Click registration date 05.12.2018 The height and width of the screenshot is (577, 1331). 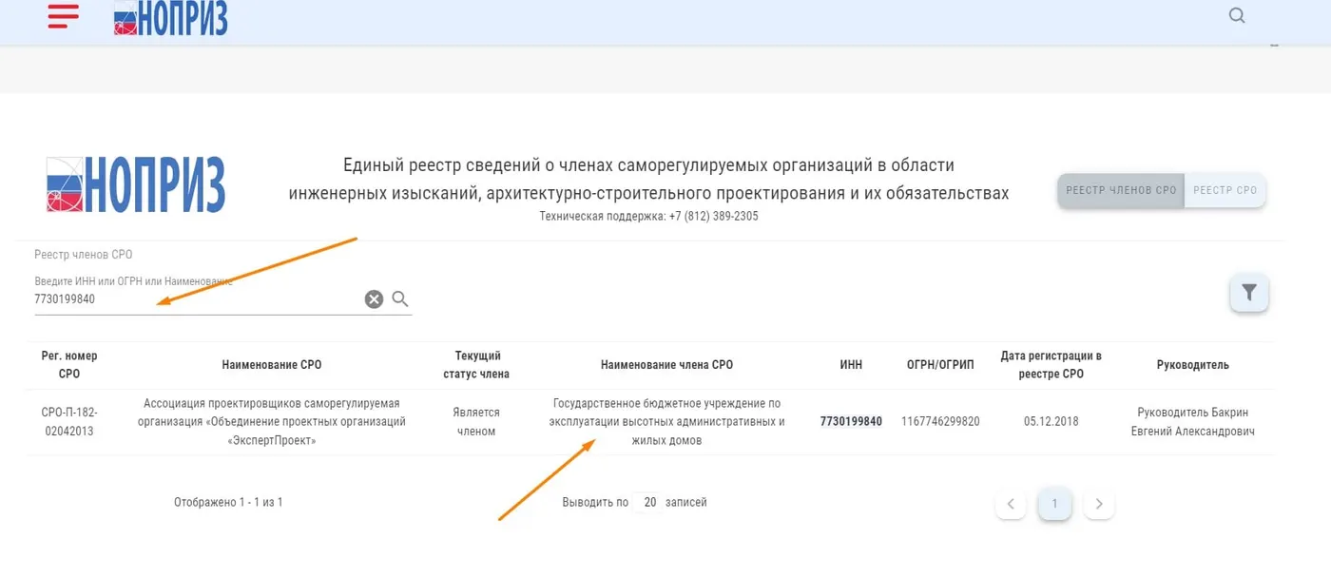(1051, 422)
